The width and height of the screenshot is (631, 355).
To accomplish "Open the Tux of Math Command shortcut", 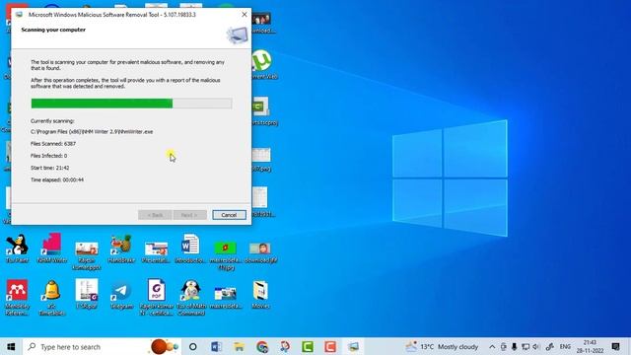I will (x=190, y=297).
